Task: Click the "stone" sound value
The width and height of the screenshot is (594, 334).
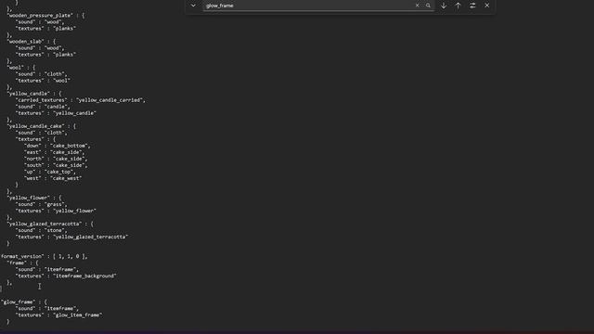Action: (x=55, y=231)
